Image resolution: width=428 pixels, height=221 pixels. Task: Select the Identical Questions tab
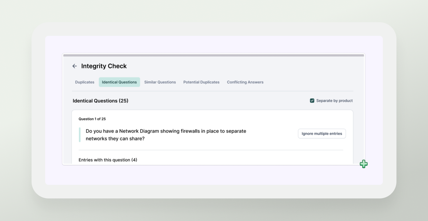[119, 82]
